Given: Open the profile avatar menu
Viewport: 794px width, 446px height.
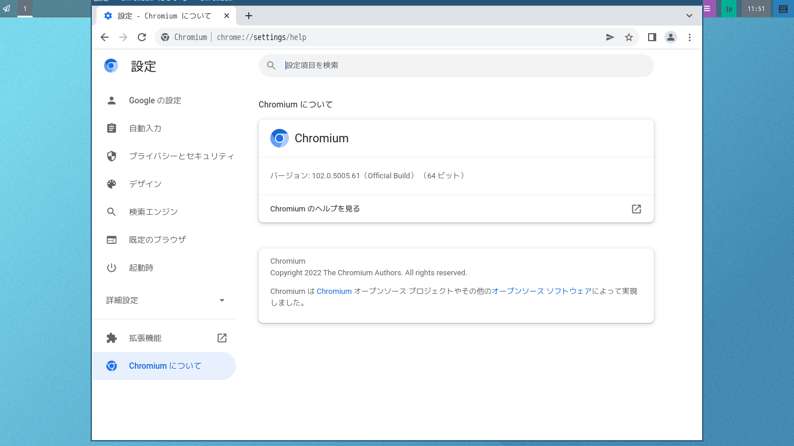Looking at the screenshot, I should (x=671, y=37).
